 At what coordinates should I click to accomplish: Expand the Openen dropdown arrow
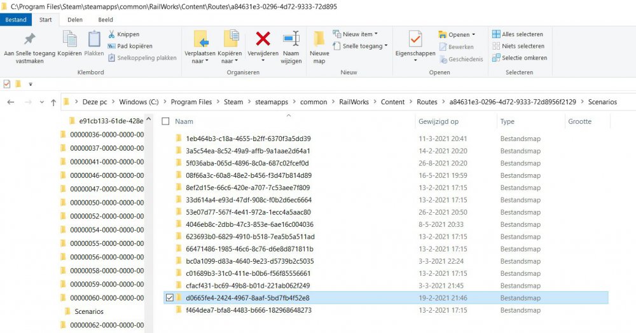(473, 35)
